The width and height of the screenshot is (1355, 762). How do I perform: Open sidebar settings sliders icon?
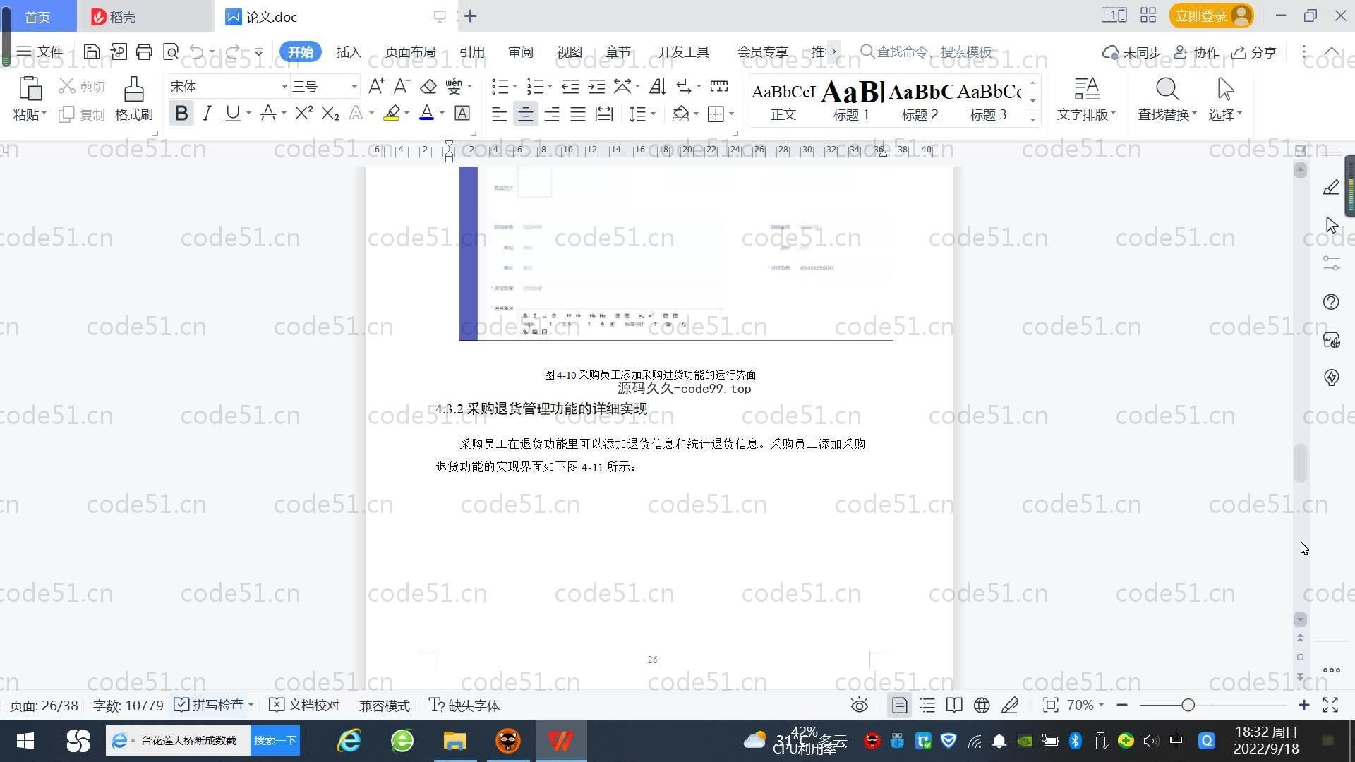point(1331,263)
